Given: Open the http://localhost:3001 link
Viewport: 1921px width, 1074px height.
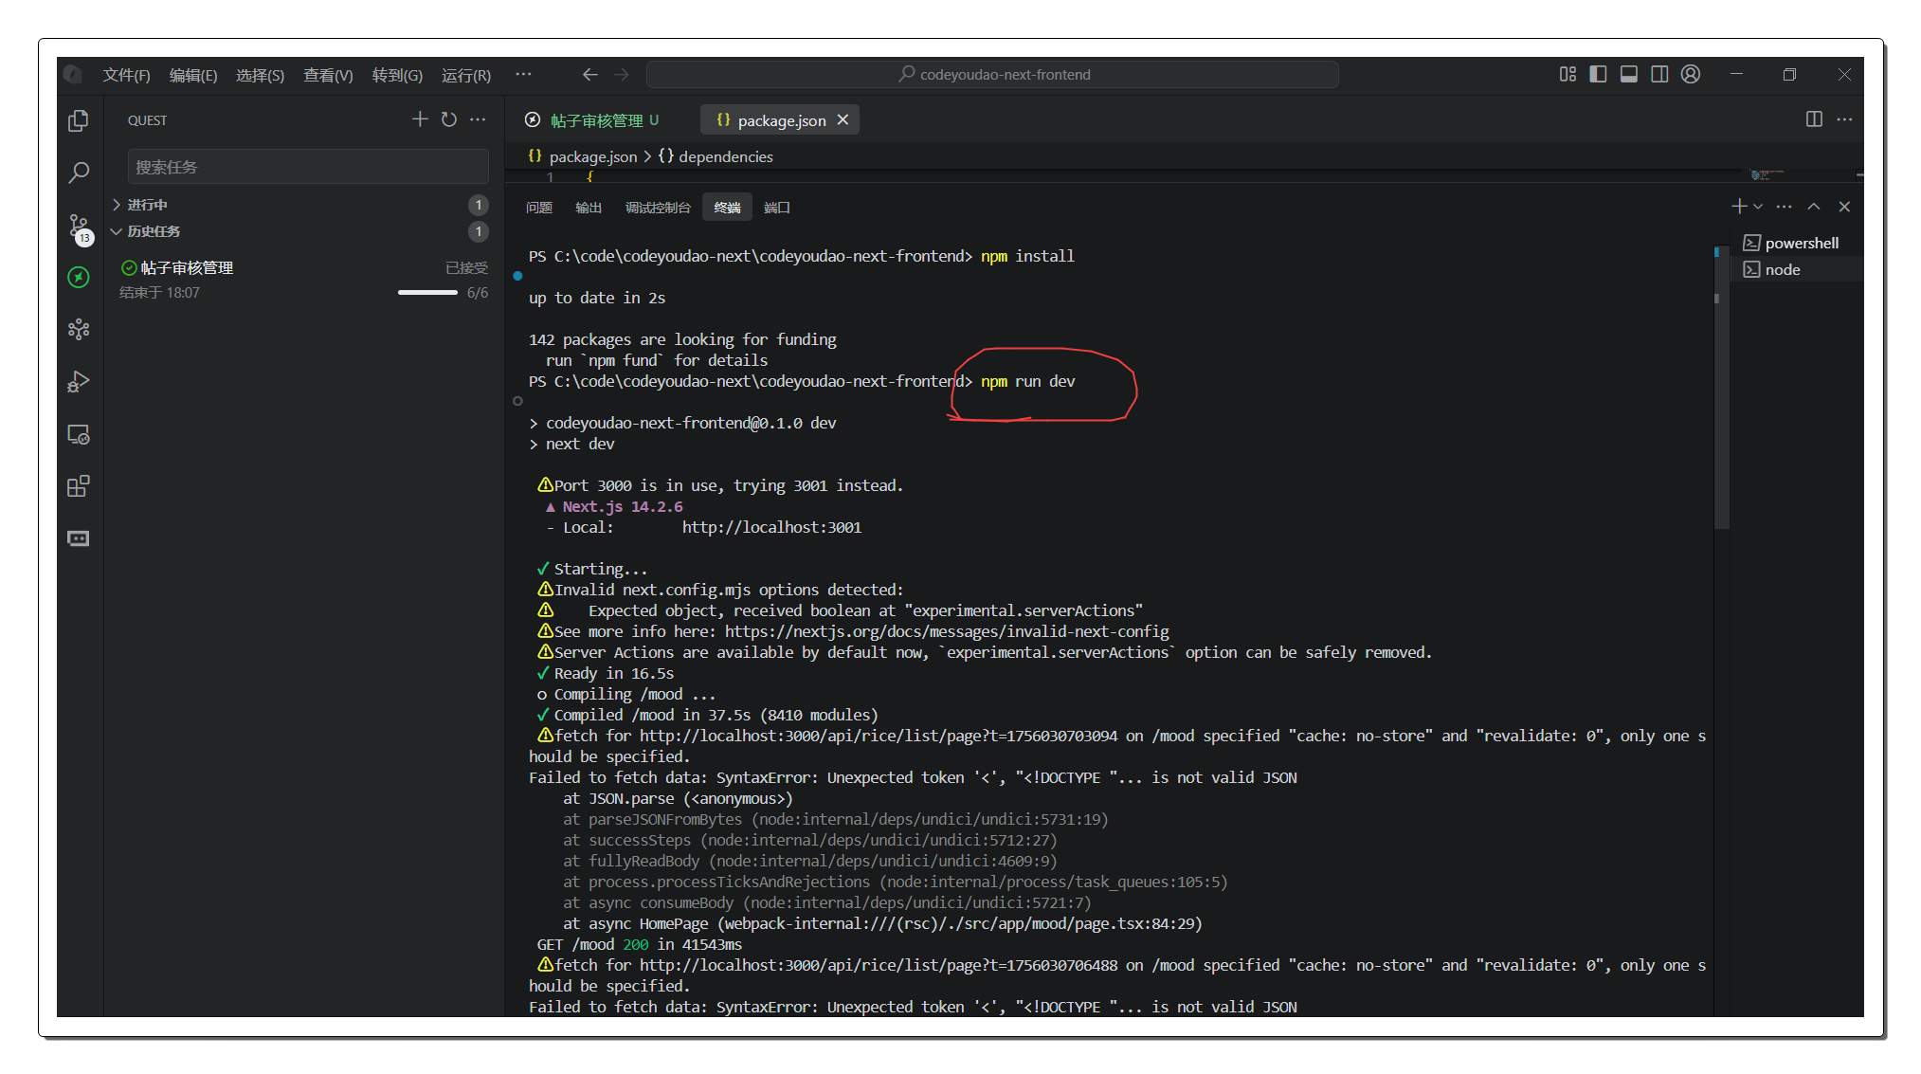Looking at the screenshot, I should click(771, 527).
